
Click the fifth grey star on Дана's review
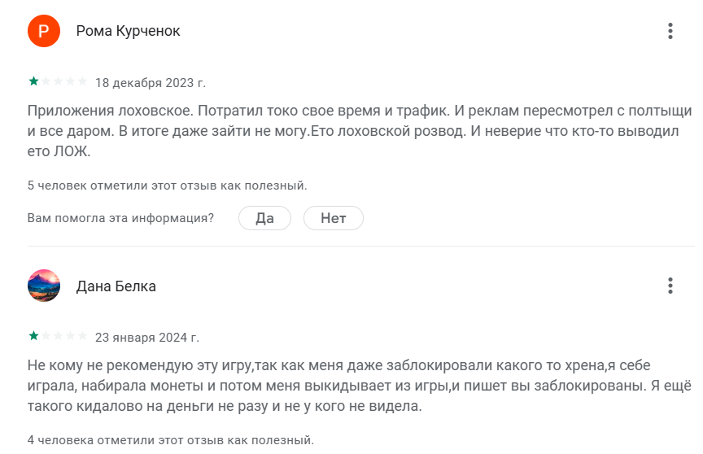82,336
